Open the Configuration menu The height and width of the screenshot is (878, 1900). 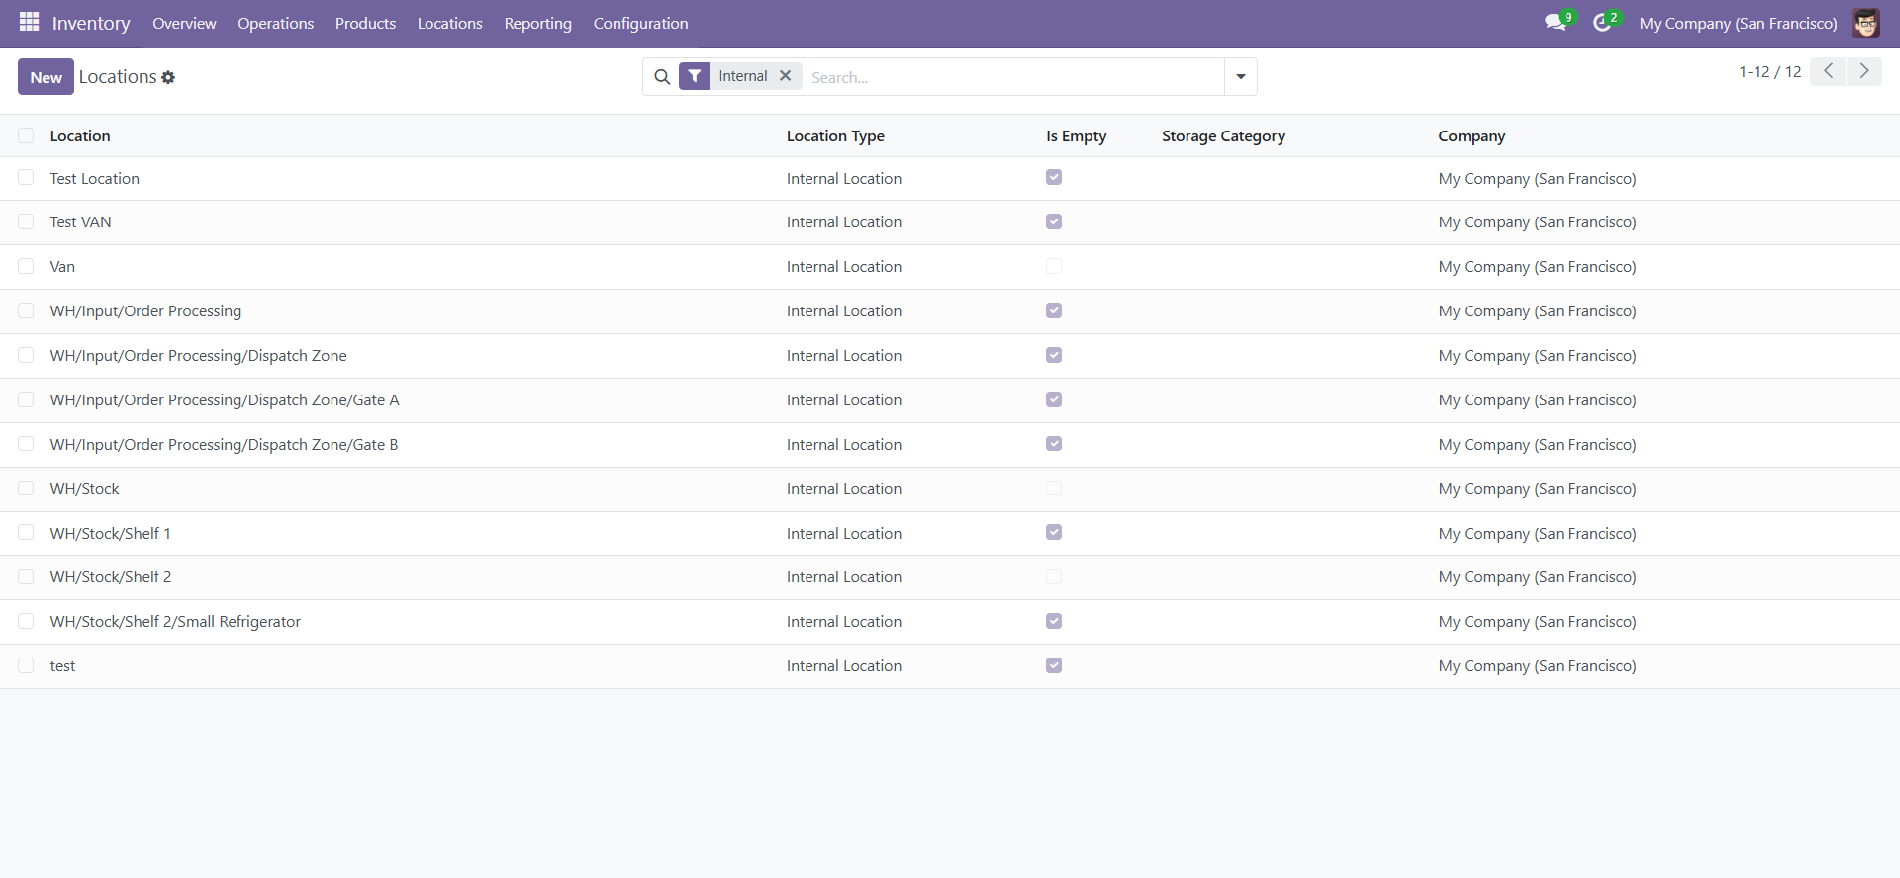pos(640,23)
